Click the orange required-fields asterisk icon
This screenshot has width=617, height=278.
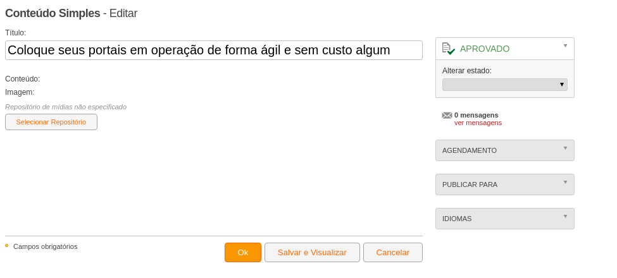pos(7,246)
